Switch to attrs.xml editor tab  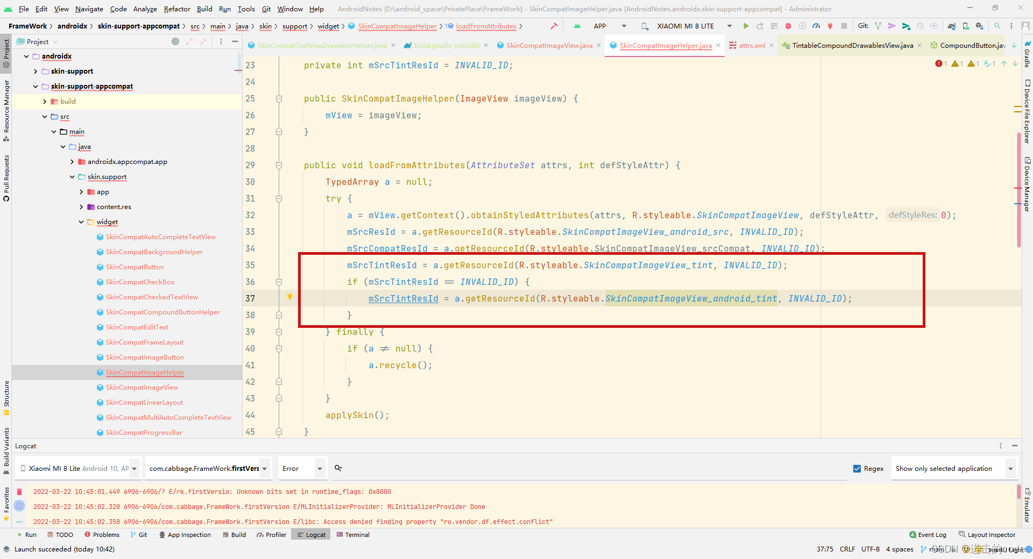pos(752,45)
